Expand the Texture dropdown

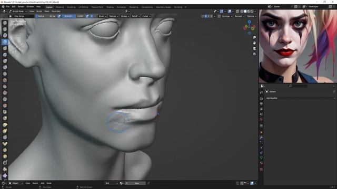tap(113, 16)
